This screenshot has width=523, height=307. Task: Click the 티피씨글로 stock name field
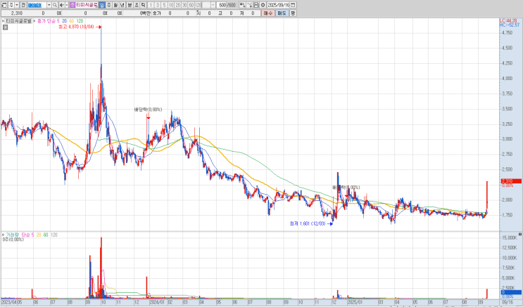tap(87, 5)
